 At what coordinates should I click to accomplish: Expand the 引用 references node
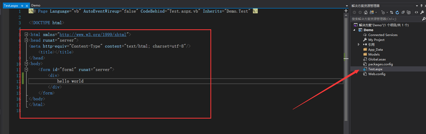(359, 44)
